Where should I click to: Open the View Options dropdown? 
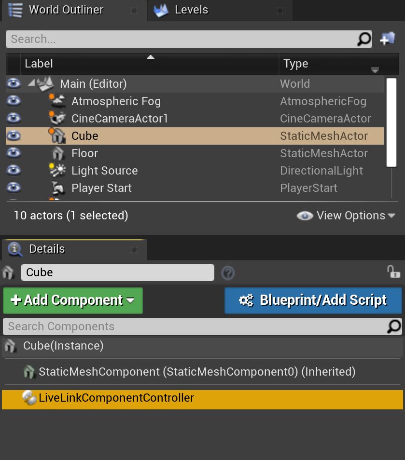(x=346, y=216)
